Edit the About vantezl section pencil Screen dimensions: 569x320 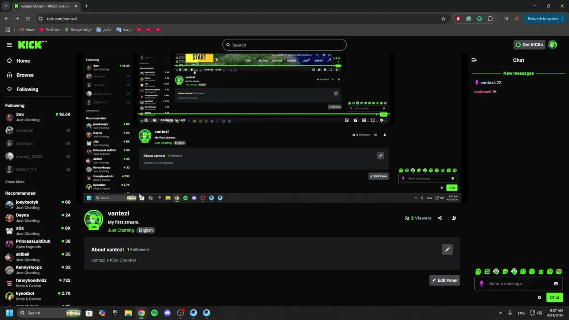pyautogui.click(x=447, y=250)
